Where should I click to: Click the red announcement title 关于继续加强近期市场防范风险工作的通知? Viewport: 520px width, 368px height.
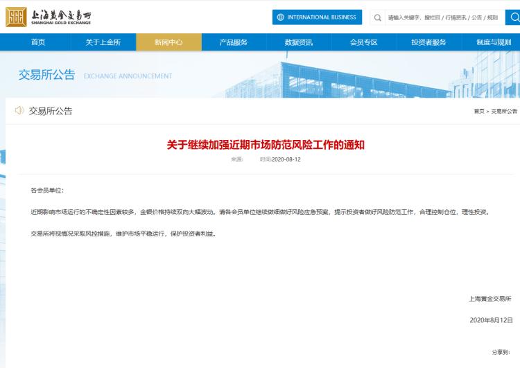click(266, 145)
